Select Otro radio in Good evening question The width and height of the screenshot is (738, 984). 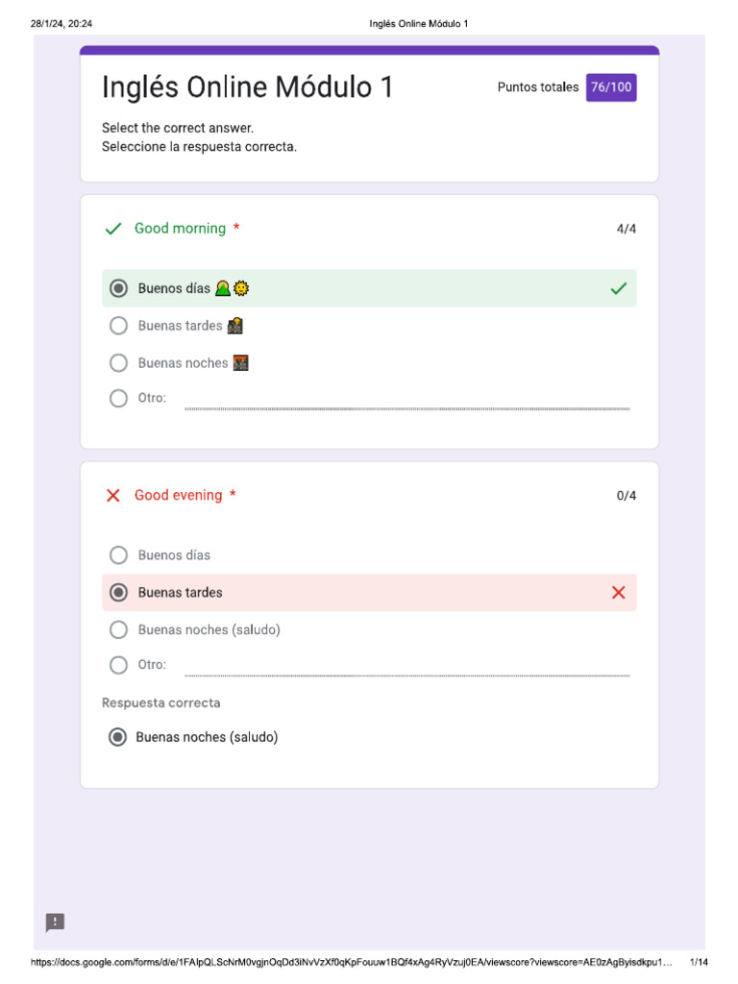pyautogui.click(x=118, y=665)
